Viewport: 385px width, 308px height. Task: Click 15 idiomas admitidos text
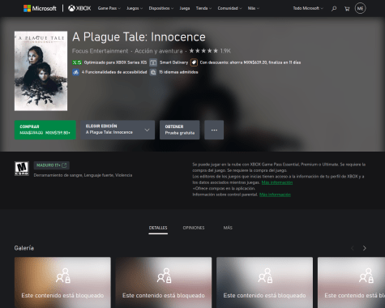[x=178, y=72]
